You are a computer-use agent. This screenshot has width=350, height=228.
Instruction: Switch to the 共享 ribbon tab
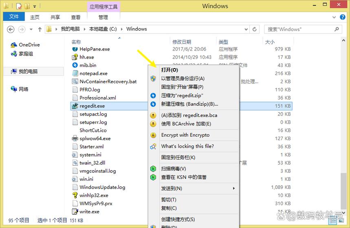55,17
